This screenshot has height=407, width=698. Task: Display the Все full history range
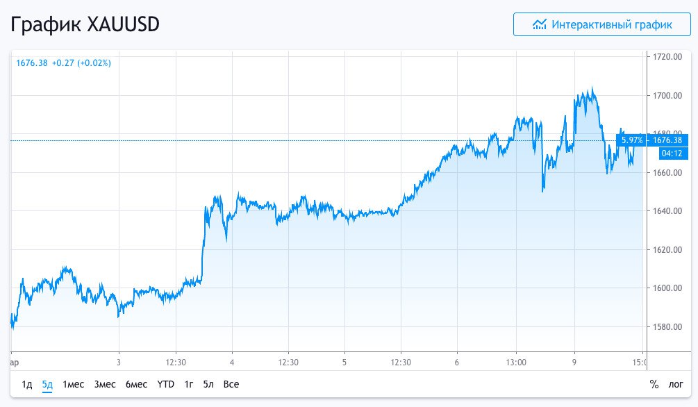click(x=231, y=384)
